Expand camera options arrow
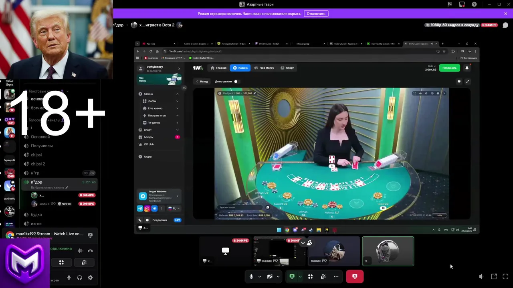 278,276
